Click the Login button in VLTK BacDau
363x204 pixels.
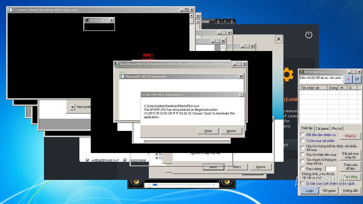(310, 191)
